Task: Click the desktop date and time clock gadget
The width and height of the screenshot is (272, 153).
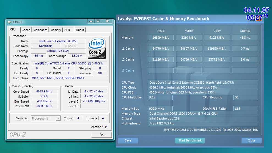Action: coord(256,14)
